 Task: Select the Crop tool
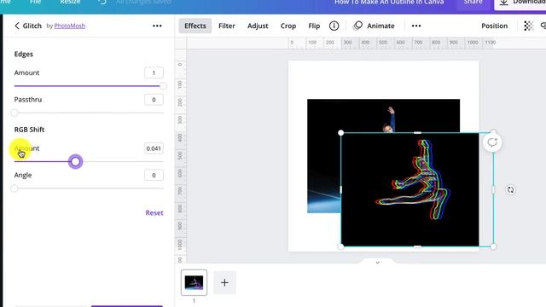pos(288,26)
